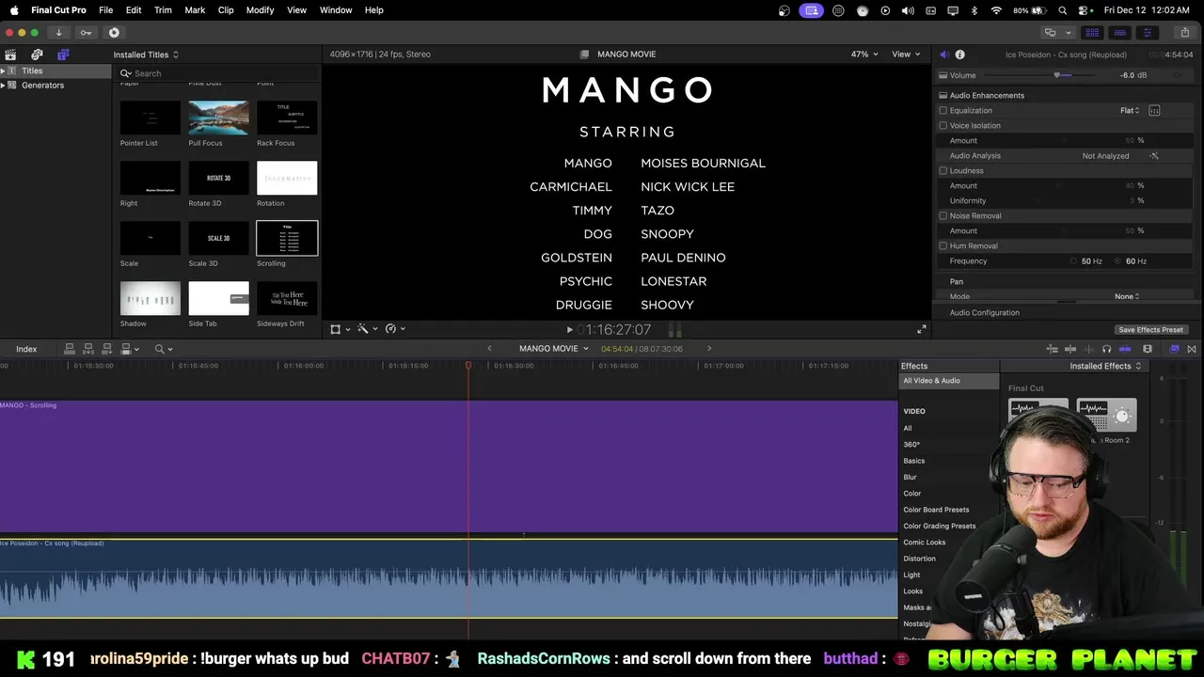Screen dimensions: 1204x677
Task: Click the Share export icon
Action: coord(1184,33)
